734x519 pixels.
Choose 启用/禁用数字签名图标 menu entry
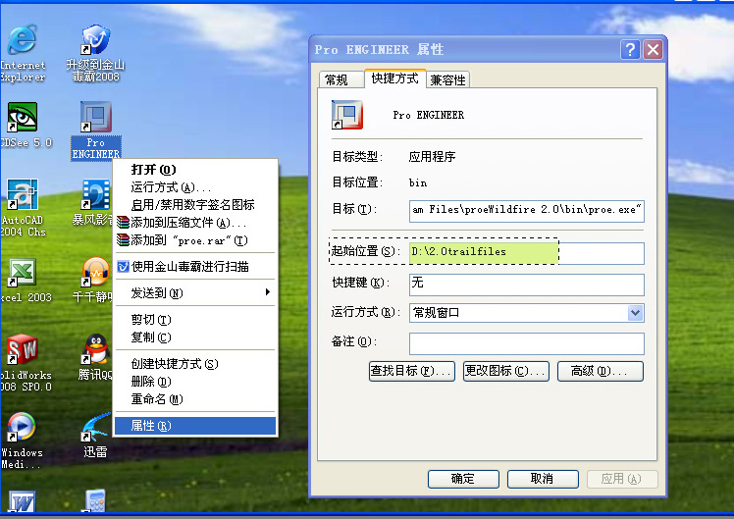pyautogui.click(x=195, y=205)
